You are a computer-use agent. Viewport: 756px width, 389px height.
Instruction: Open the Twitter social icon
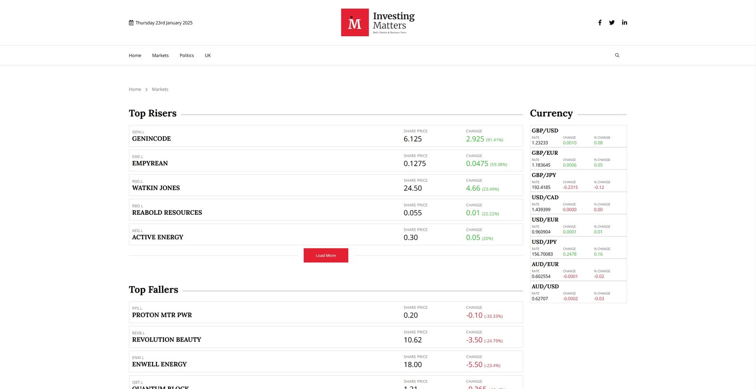(x=612, y=23)
